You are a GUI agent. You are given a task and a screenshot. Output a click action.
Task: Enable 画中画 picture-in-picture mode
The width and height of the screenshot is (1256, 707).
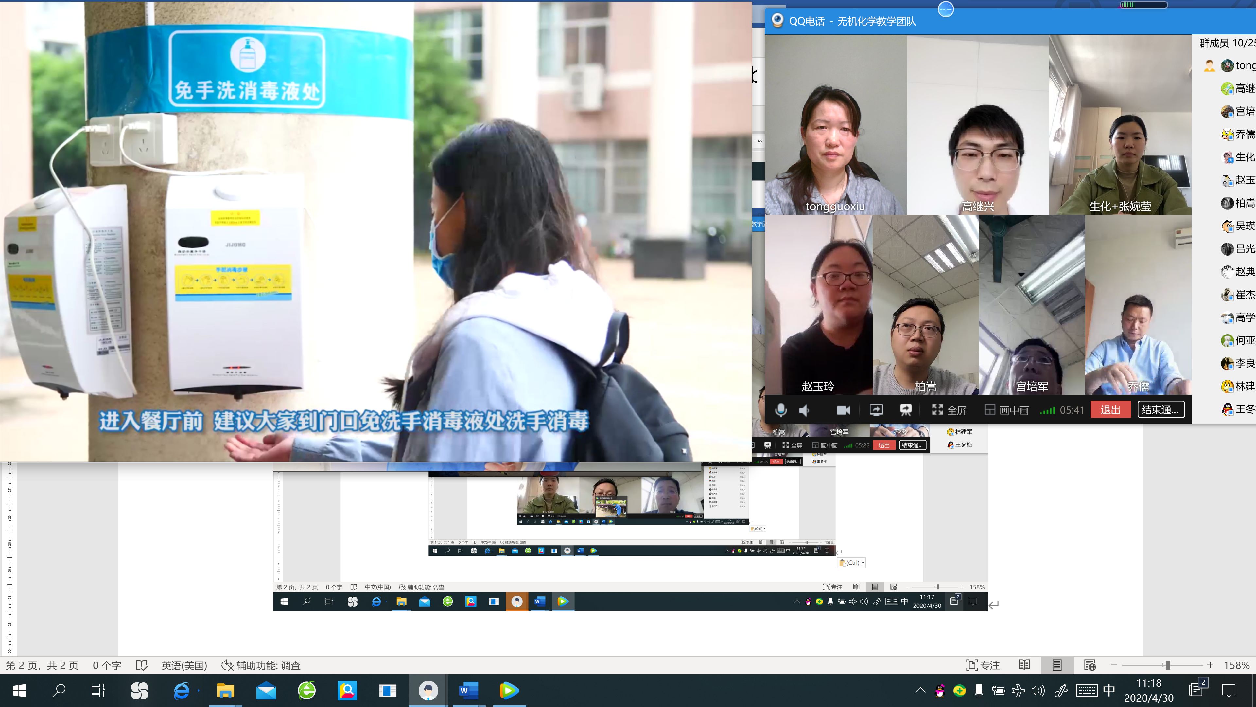pos(1006,410)
